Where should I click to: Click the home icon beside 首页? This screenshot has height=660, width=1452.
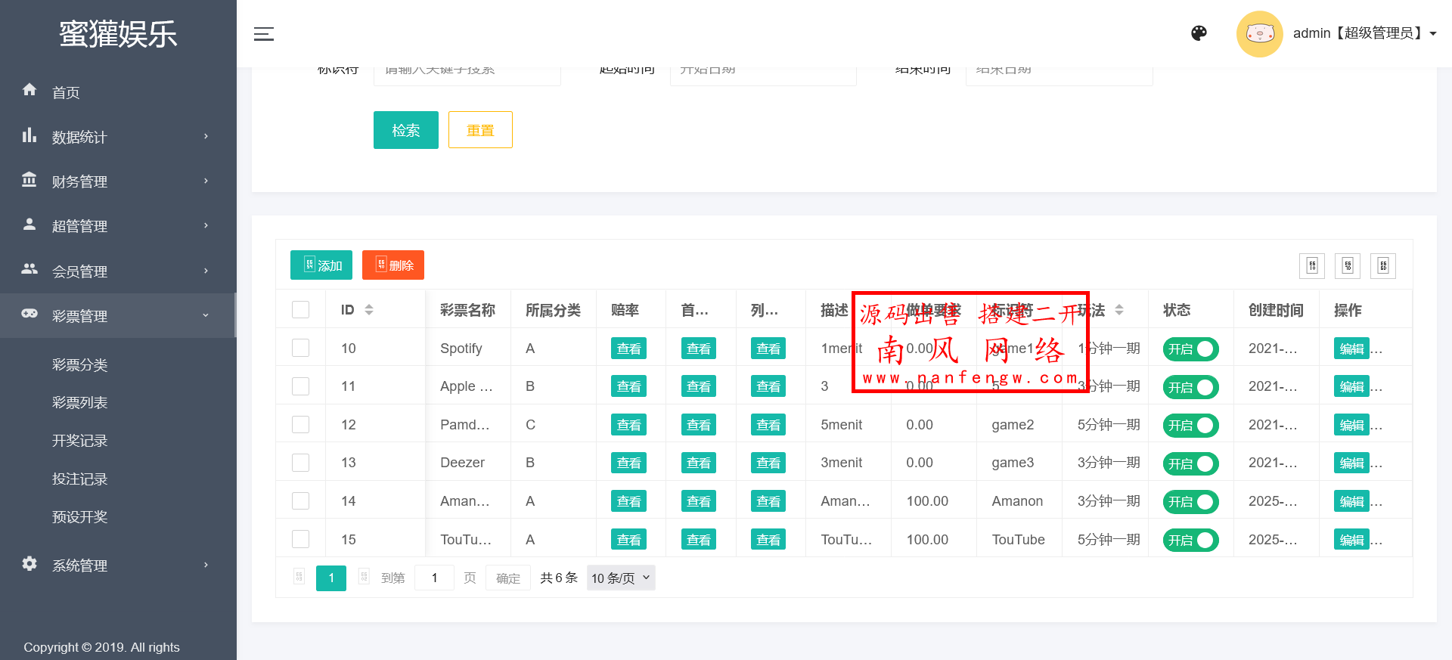click(29, 90)
